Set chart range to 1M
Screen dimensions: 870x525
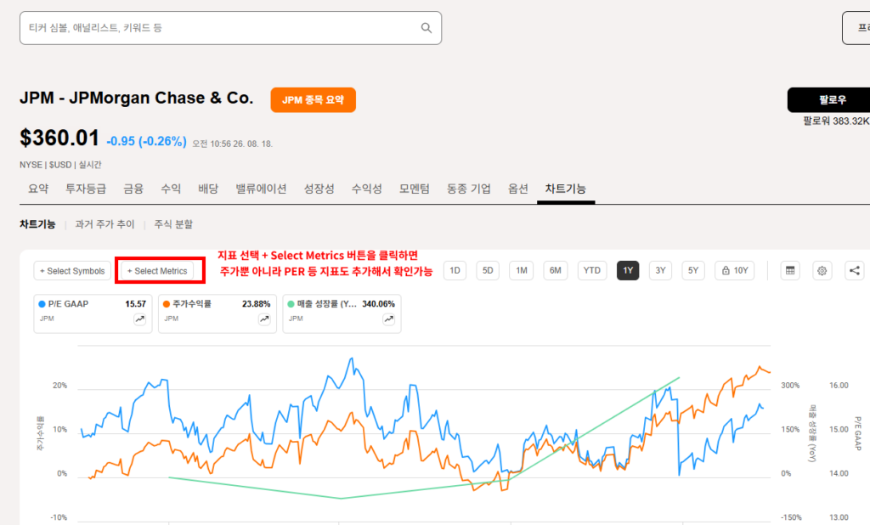[x=522, y=270]
